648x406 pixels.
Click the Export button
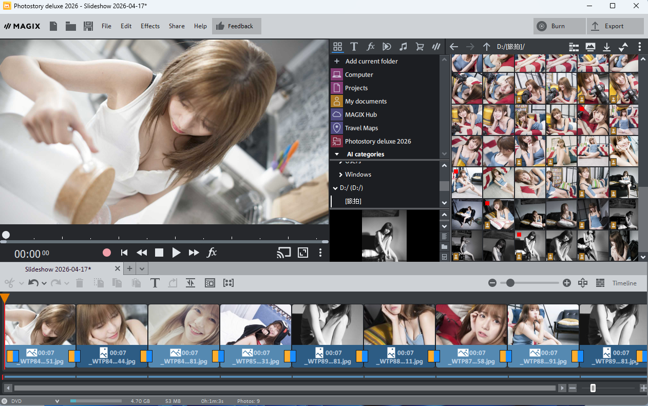coord(615,26)
